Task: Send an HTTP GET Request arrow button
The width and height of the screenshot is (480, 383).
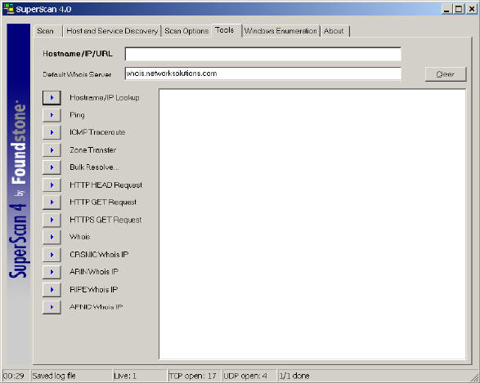Action: (x=52, y=203)
